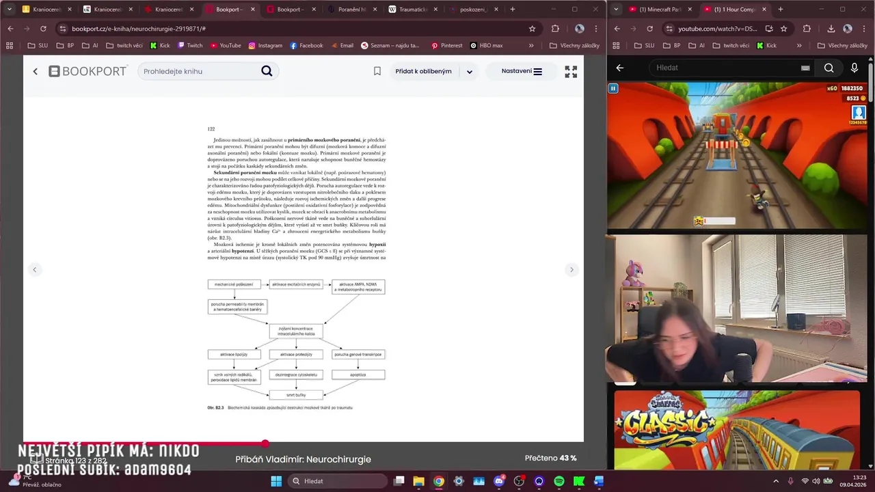Open tab search dropdown in YouTube window
875x492 pixels.
coord(616,9)
